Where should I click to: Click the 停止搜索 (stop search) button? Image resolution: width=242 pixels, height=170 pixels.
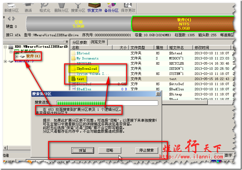coord(146,150)
